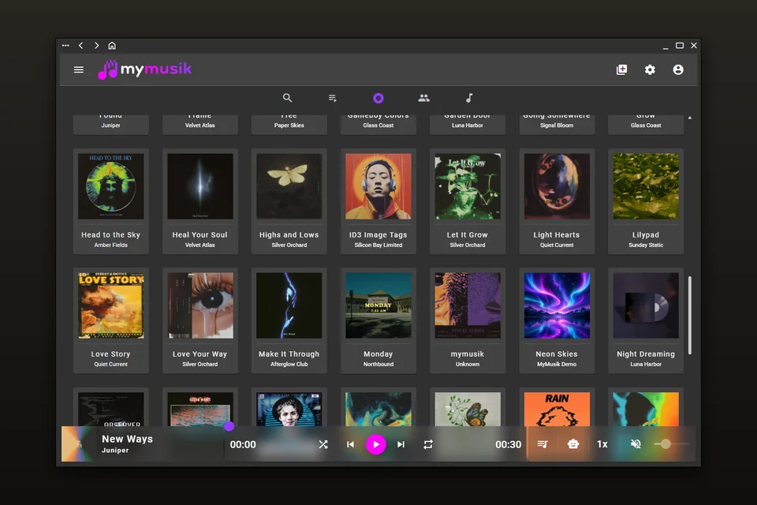757x505 pixels.
Task: Open the Make It Through album
Action: coord(289,320)
